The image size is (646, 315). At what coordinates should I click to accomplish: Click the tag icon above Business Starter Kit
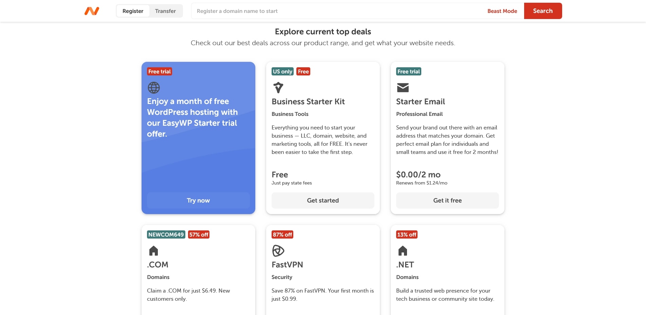coord(278,87)
